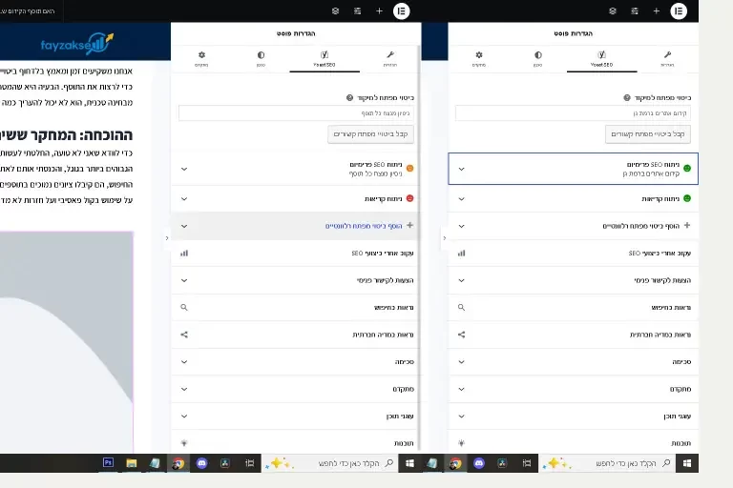Click the plus add-element icon in left top bar
Image resolution: width=733 pixels, height=488 pixels.
click(x=379, y=10)
